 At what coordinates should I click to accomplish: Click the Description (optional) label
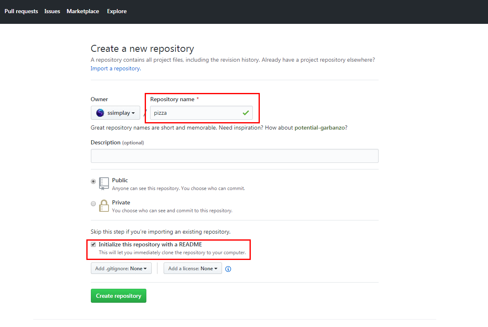pyautogui.click(x=117, y=143)
